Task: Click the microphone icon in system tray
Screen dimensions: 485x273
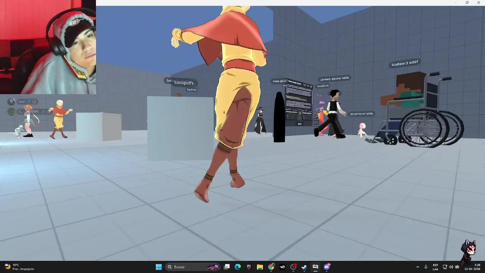Action: tap(426, 267)
